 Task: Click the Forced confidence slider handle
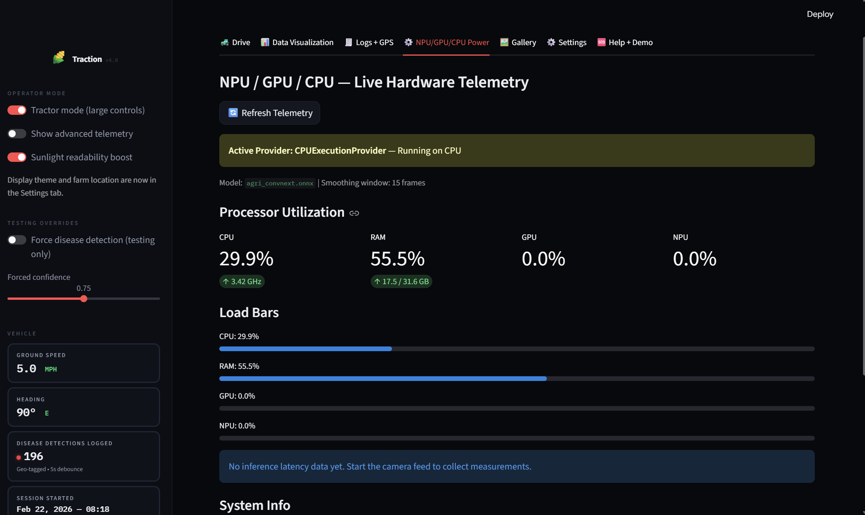pos(84,299)
